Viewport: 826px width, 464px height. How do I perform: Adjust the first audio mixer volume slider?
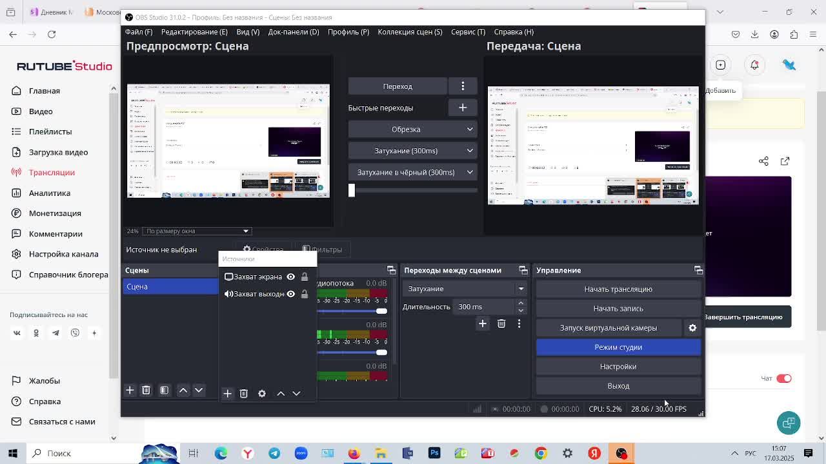tap(352, 311)
